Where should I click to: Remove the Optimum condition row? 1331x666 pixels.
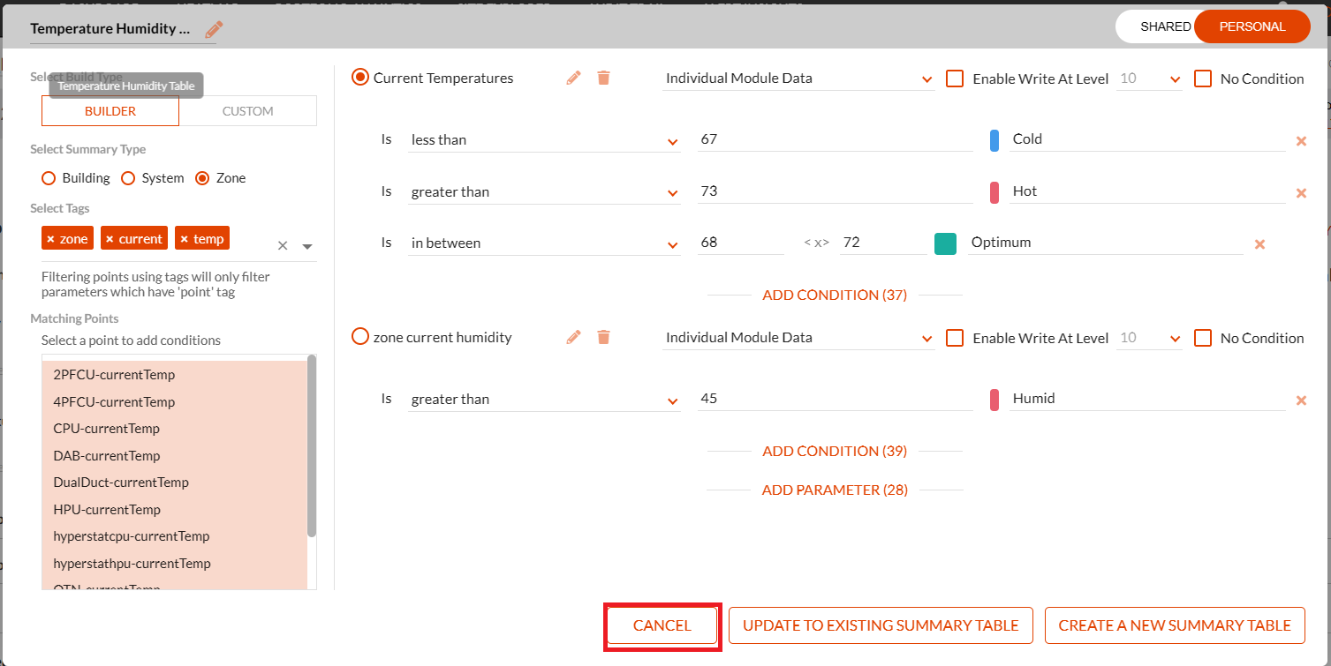click(1259, 244)
